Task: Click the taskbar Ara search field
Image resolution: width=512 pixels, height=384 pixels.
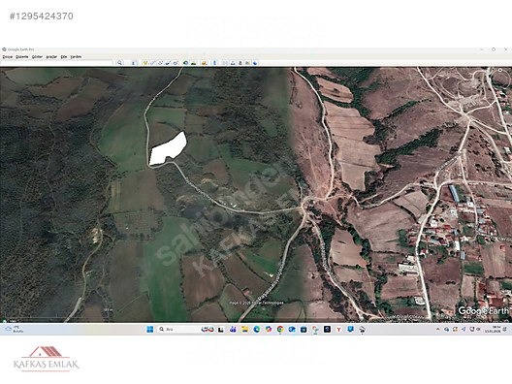Action: (x=186, y=329)
